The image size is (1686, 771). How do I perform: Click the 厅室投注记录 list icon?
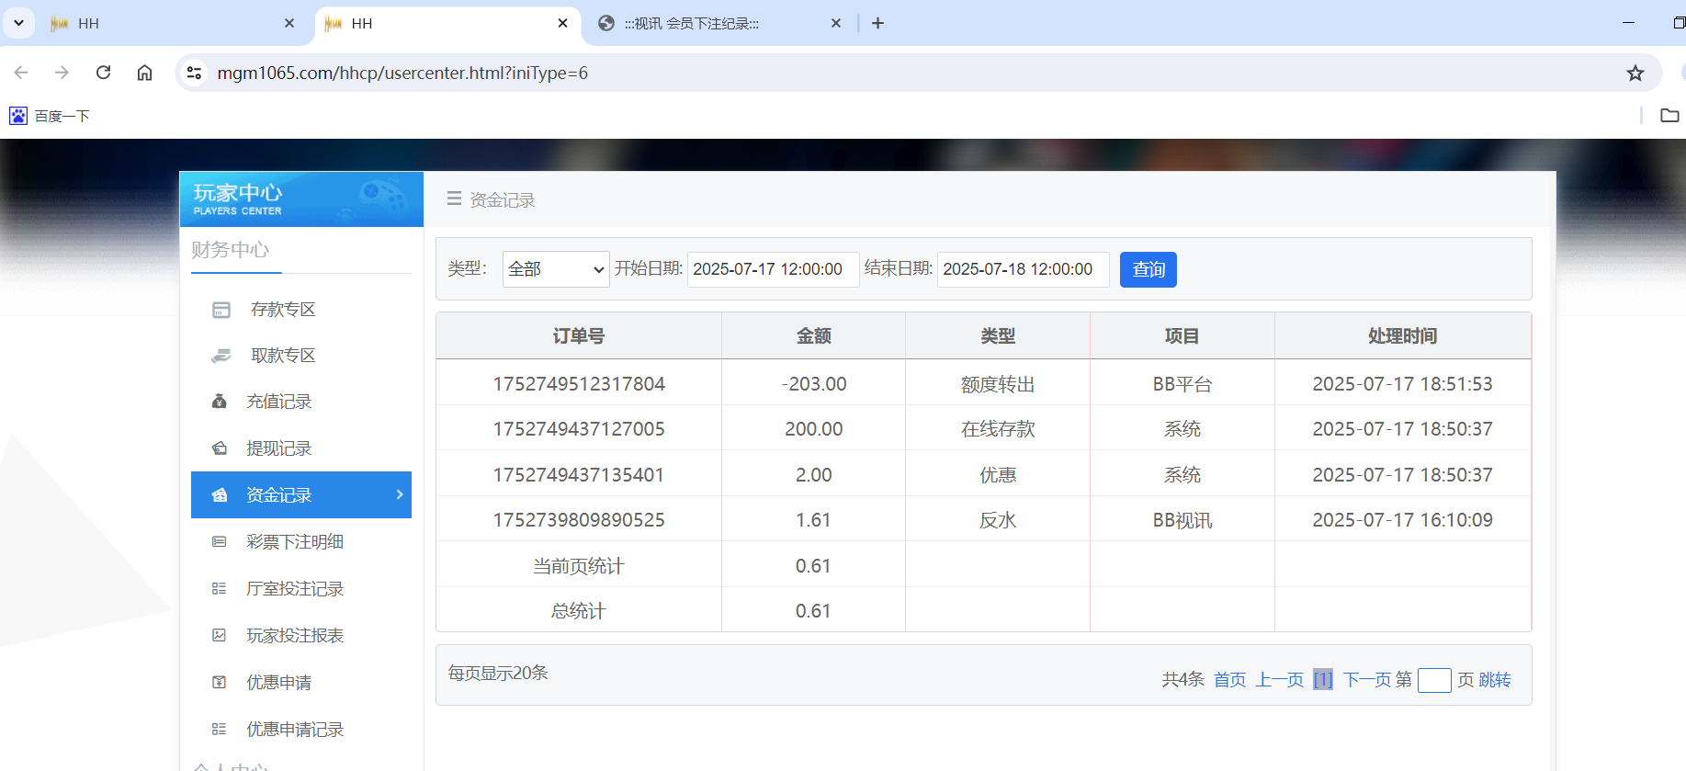[220, 589]
